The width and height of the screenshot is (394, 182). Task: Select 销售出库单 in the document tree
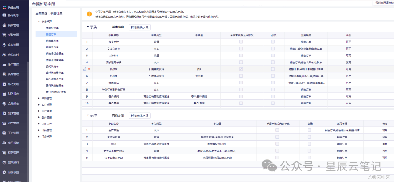click(53, 41)
